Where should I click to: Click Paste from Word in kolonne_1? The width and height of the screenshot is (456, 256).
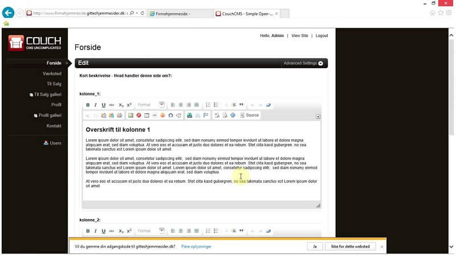tap(120, 115)
